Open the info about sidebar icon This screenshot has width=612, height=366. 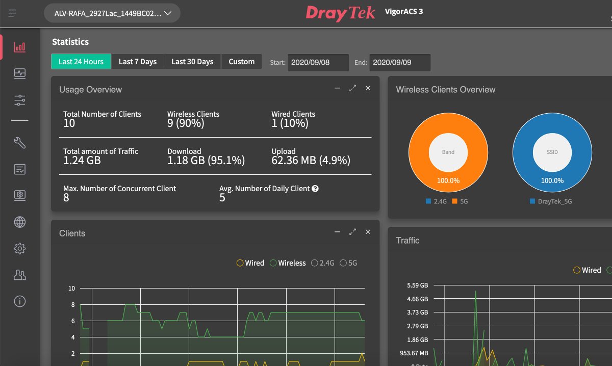coord(20,301)
